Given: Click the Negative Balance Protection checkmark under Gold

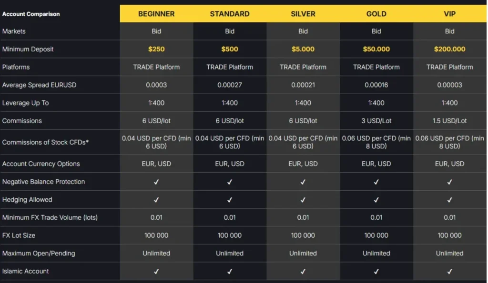Looking at the screenshot, I should coord(376,182).
